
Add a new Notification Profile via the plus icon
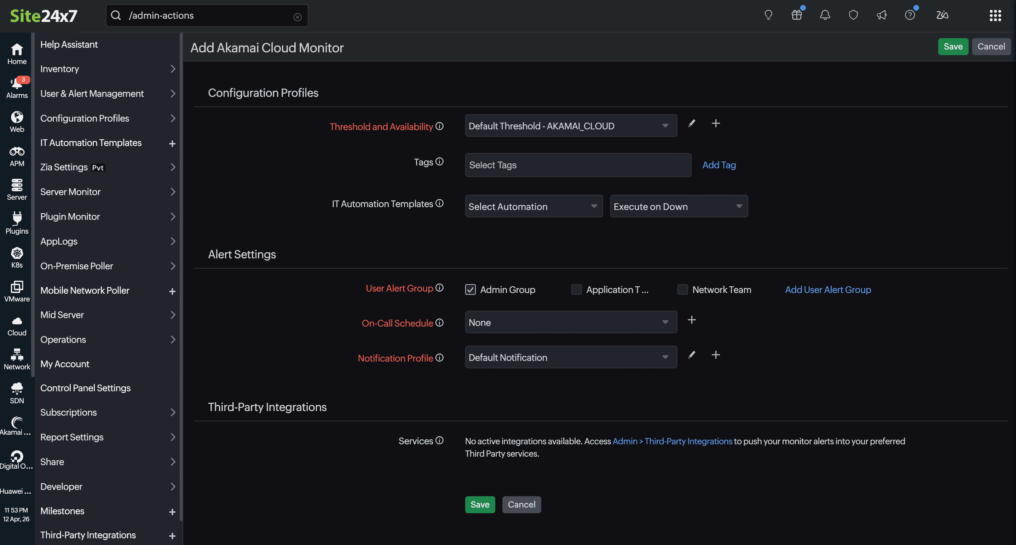[716, 354]
